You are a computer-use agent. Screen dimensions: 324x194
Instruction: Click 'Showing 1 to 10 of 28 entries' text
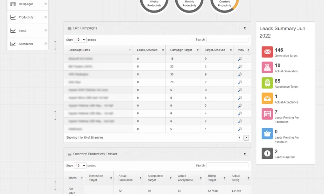coord(85,137)
